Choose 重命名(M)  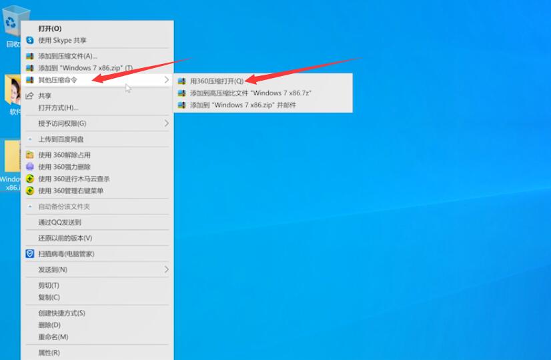(97, 337)
